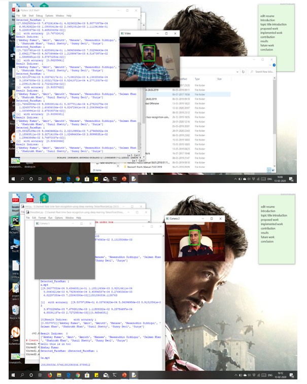307x384 pixels.
Task: Sort by Size column in File Explorer
Action: (x=219, y=79)
